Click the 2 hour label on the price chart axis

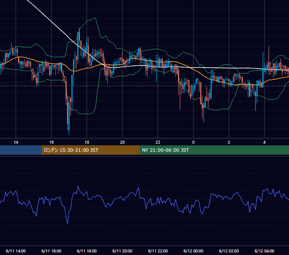(x=229, y=142)
